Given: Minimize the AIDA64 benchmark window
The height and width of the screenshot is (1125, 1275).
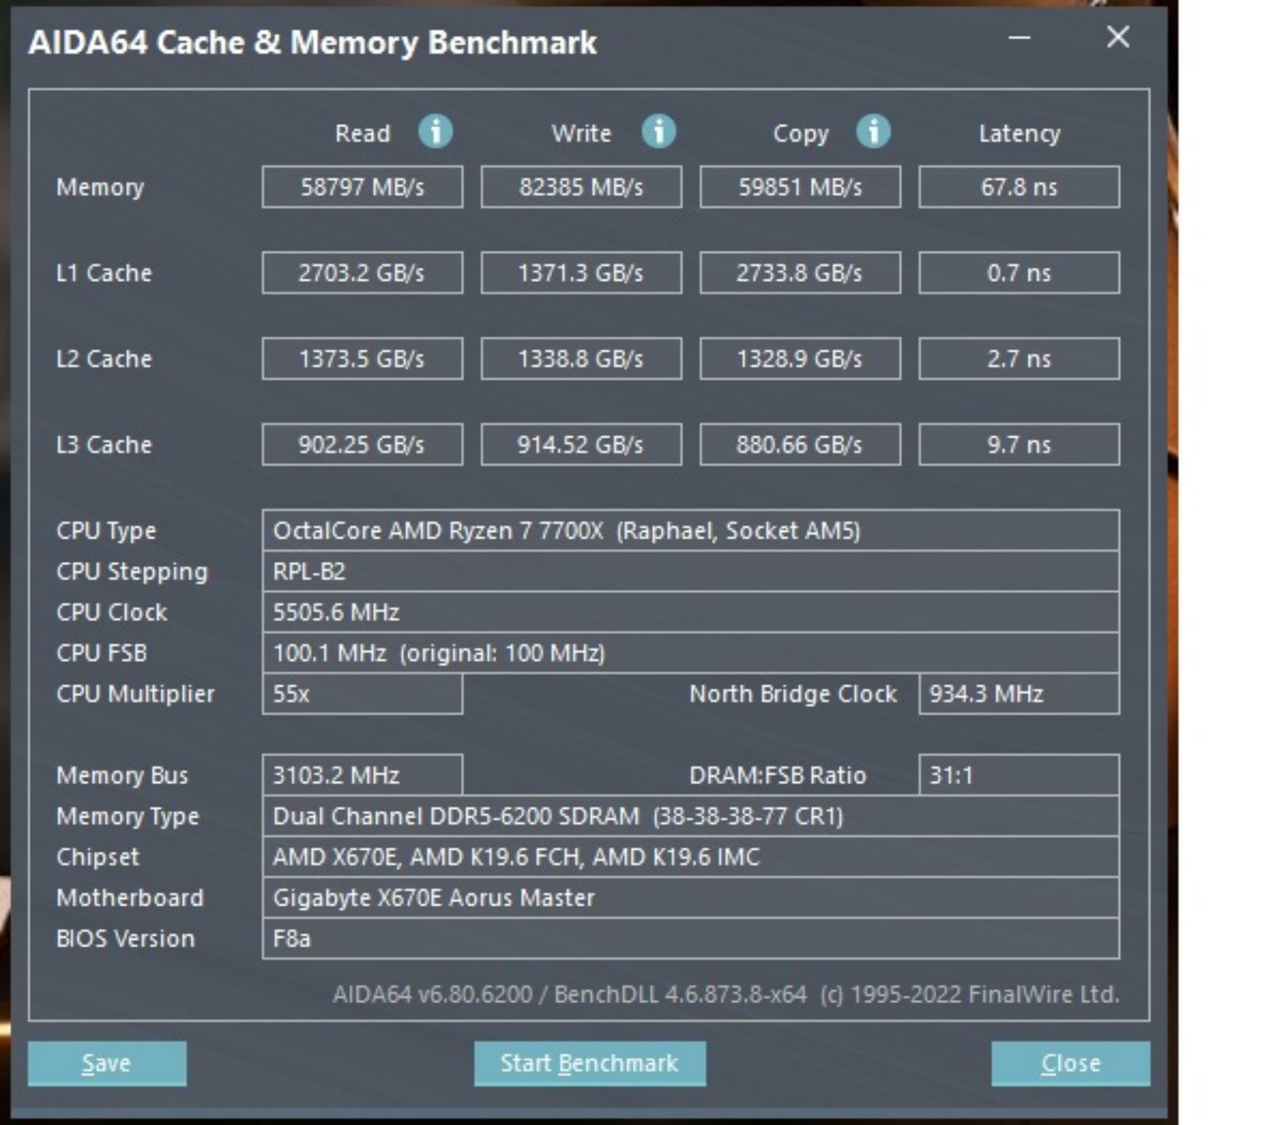Looking at the screenshot, I should tap(1019, 37).
